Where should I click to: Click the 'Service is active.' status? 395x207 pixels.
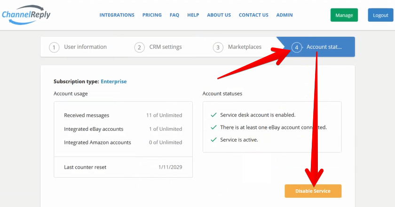(239, 140)
